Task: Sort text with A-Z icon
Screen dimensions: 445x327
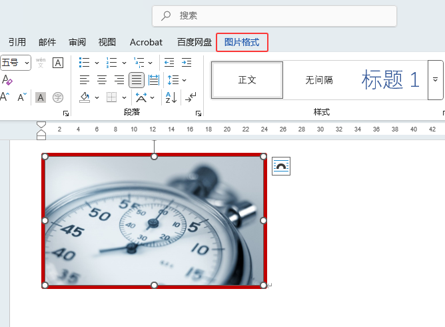Action: point(171,97)
